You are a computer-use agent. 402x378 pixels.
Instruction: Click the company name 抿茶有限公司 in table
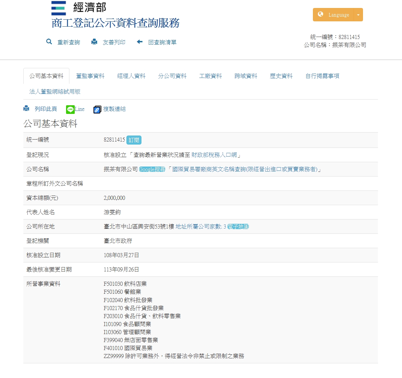(121, 169)
